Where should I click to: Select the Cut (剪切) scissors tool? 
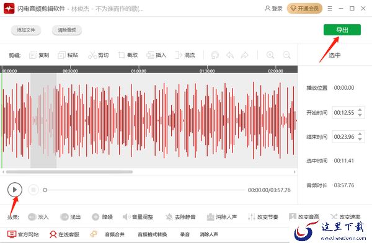(98, 55)
